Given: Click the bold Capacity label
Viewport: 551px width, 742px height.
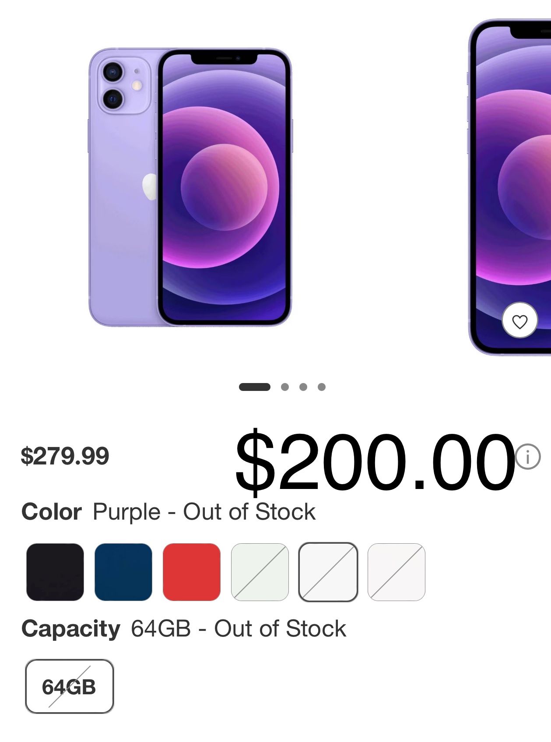Looking at the screenshot, I should 70,629.
